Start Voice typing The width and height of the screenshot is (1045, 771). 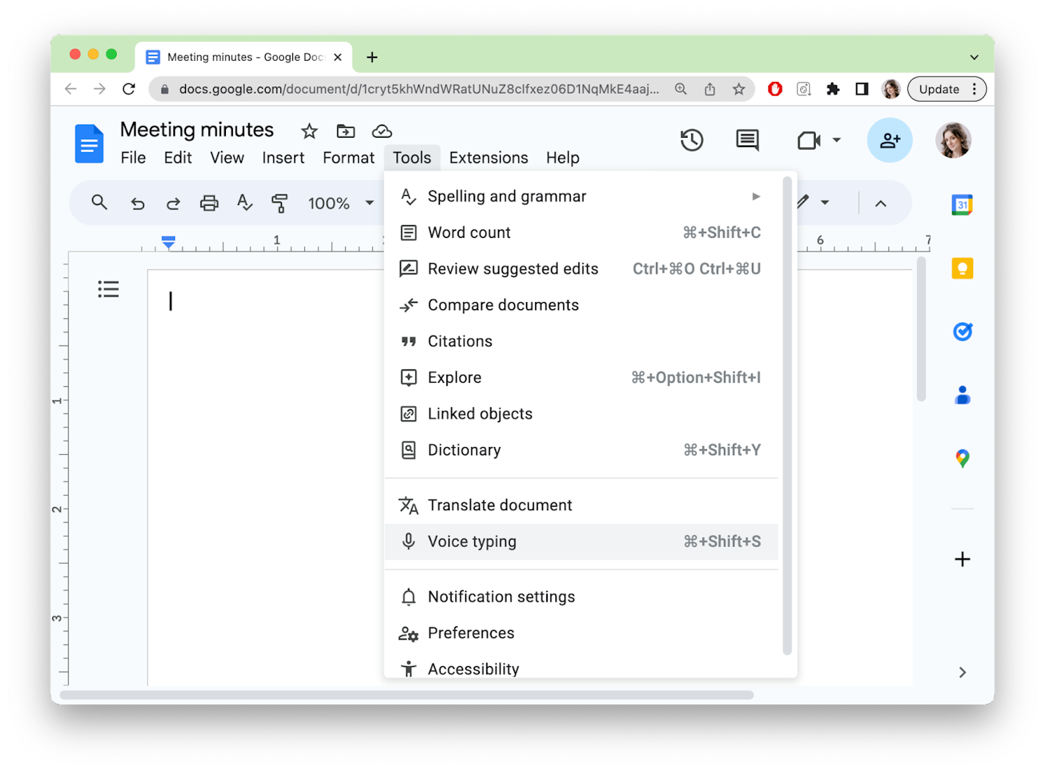click(581, 542)
